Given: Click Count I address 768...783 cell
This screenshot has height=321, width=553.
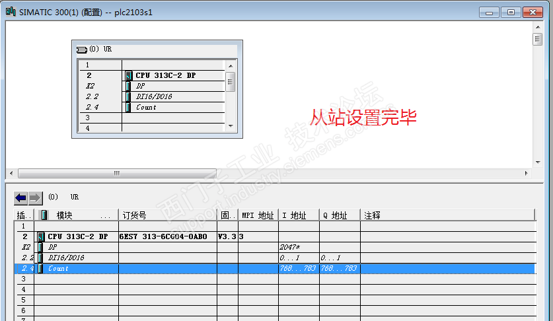Looking at the screenshot, I should (x=299, y=268).
